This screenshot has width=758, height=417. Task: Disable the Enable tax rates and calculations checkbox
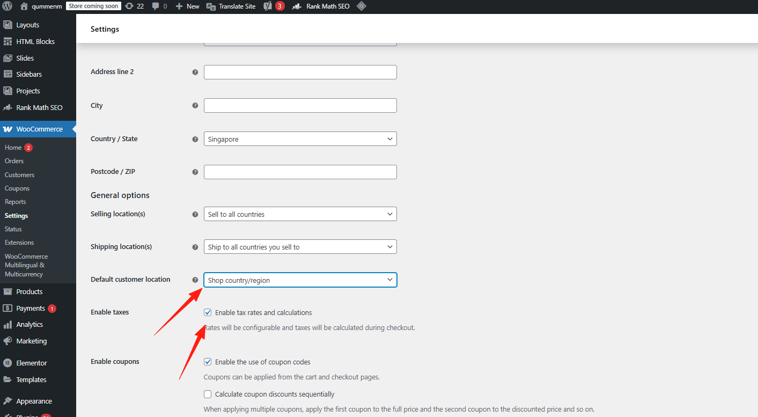tap(208, 312)
